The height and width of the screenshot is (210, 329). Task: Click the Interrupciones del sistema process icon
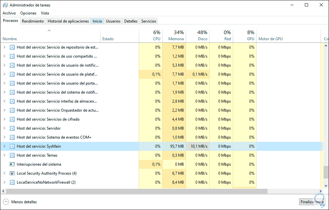tap(12, 164)
